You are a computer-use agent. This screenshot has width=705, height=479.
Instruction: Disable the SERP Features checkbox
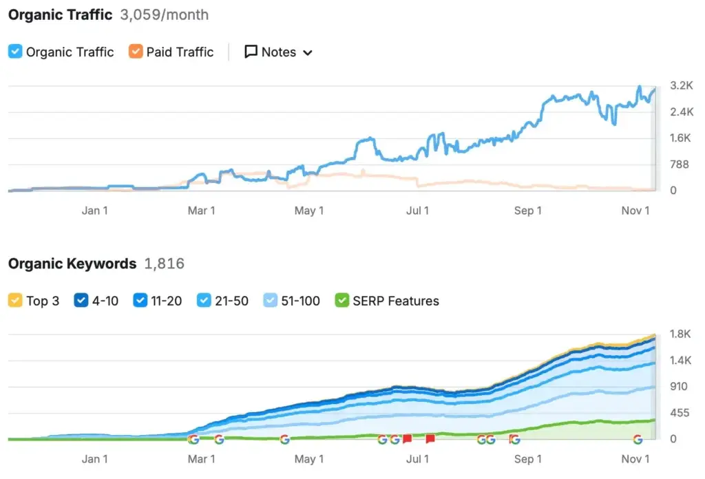(341, 301)
